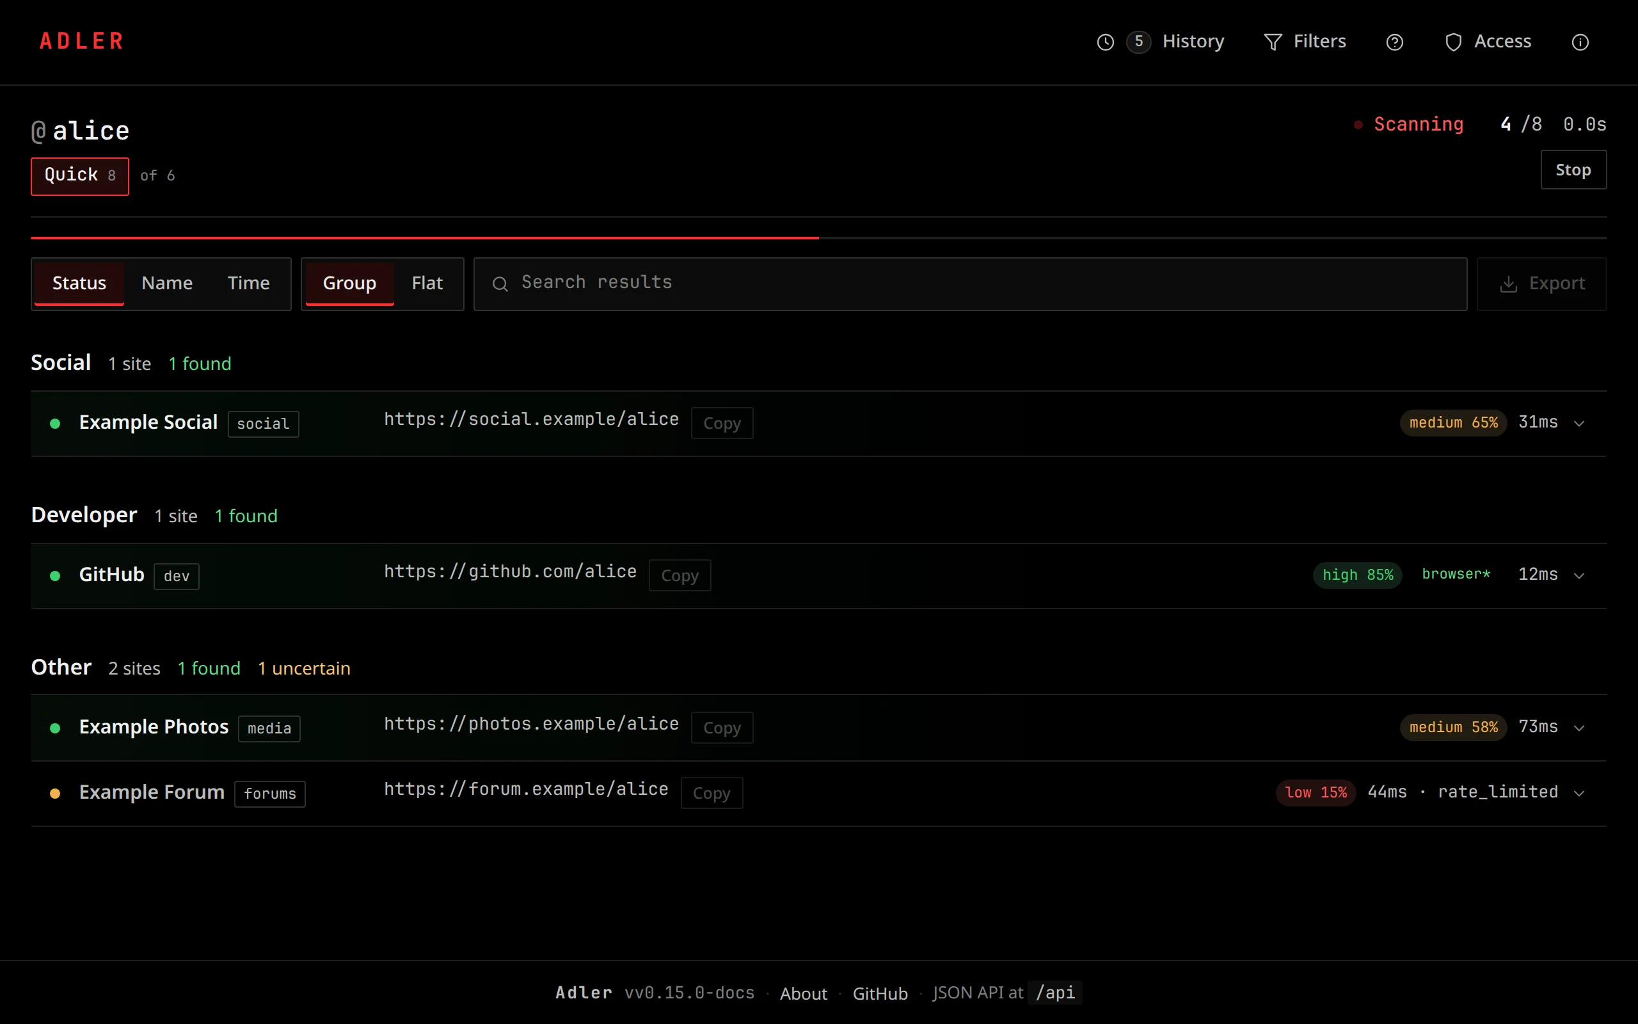Copy the forum.example/alice URL
Image resolution: width=1638 pixels, height=1024 pixels.
712,793
